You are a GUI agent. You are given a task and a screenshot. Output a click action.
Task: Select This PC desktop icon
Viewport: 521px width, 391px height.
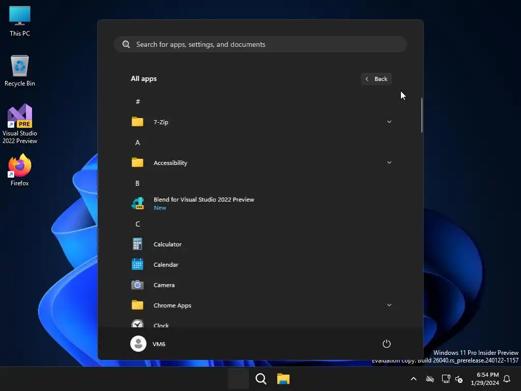coord(20,21)
